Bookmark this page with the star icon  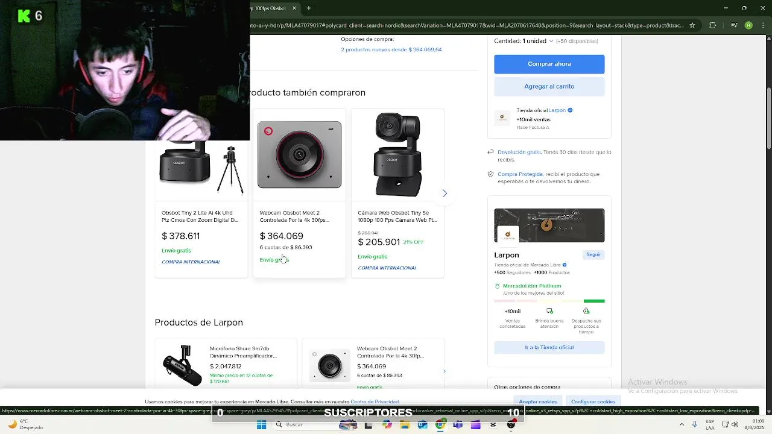(692, 25)
